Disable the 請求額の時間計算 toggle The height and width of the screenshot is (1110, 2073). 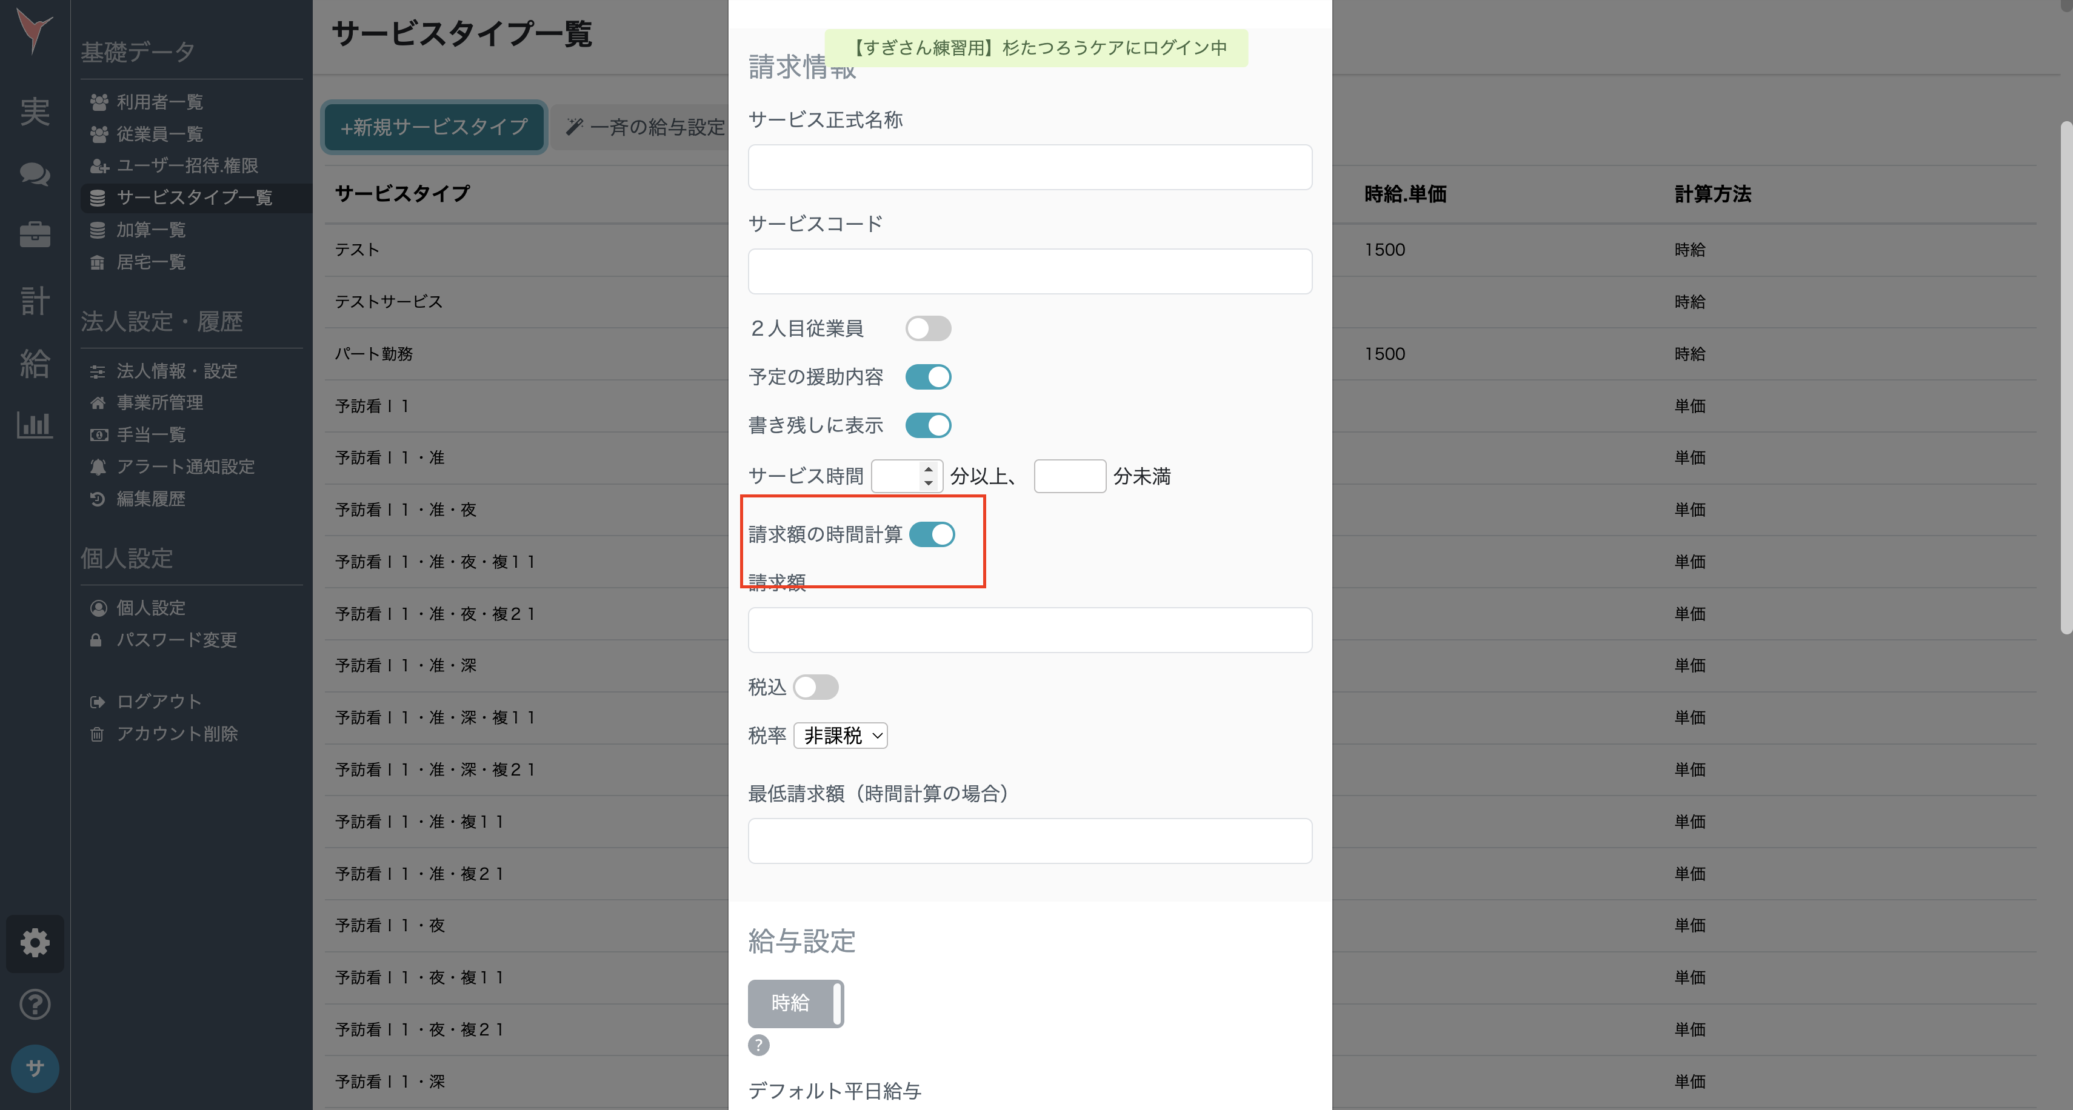[x=933, y=534]
